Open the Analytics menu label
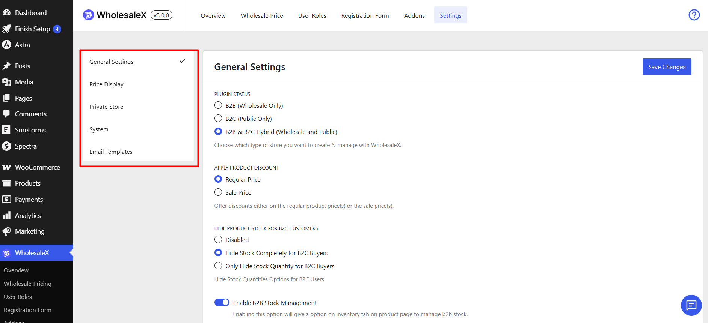 tap(28, 216)
